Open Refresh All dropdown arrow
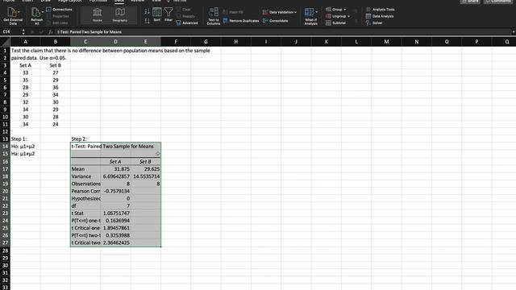The height and width of the screenshot is (290, 516). coord(43,12)
